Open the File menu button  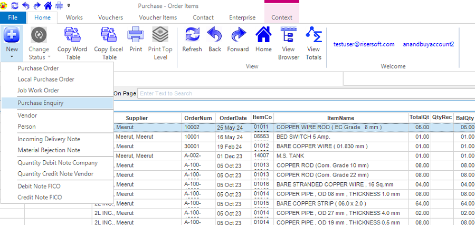point(13,17)
